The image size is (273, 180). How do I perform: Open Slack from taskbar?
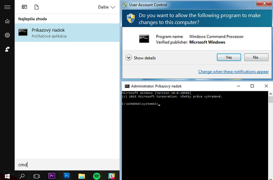click(x=112, y=176)
